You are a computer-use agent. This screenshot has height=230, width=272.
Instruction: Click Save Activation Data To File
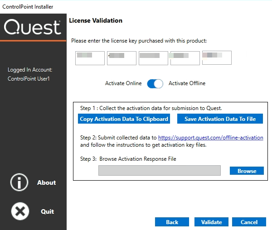[x=220, y=119]
